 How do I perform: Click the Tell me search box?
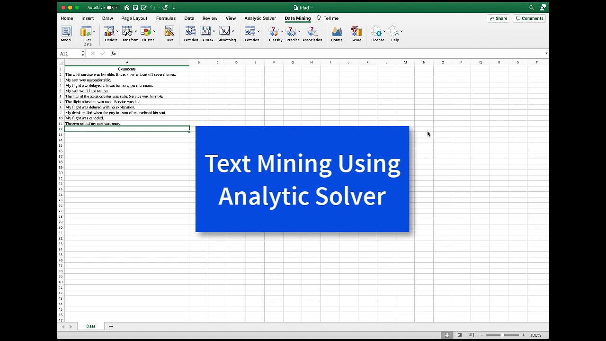(328, 18)
